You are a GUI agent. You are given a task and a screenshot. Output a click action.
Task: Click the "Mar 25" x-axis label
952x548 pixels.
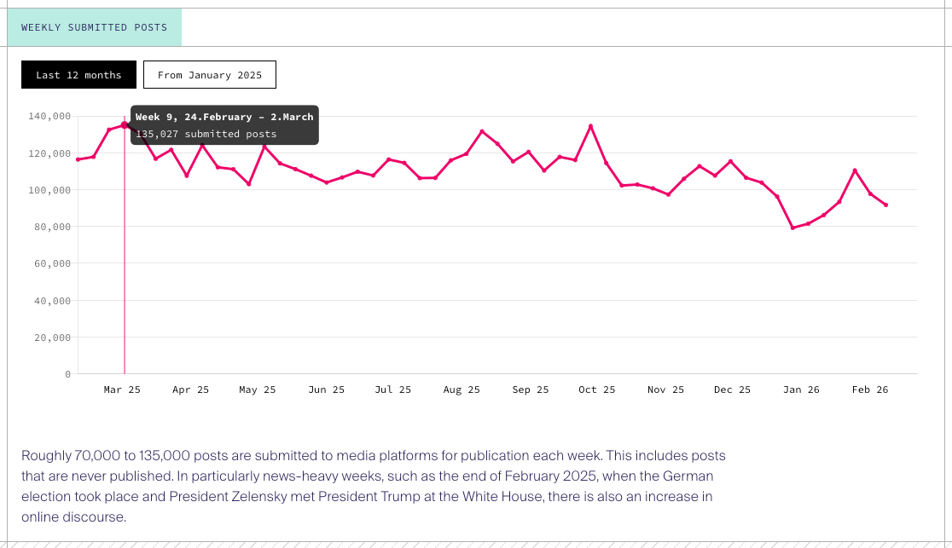[122, 389]
